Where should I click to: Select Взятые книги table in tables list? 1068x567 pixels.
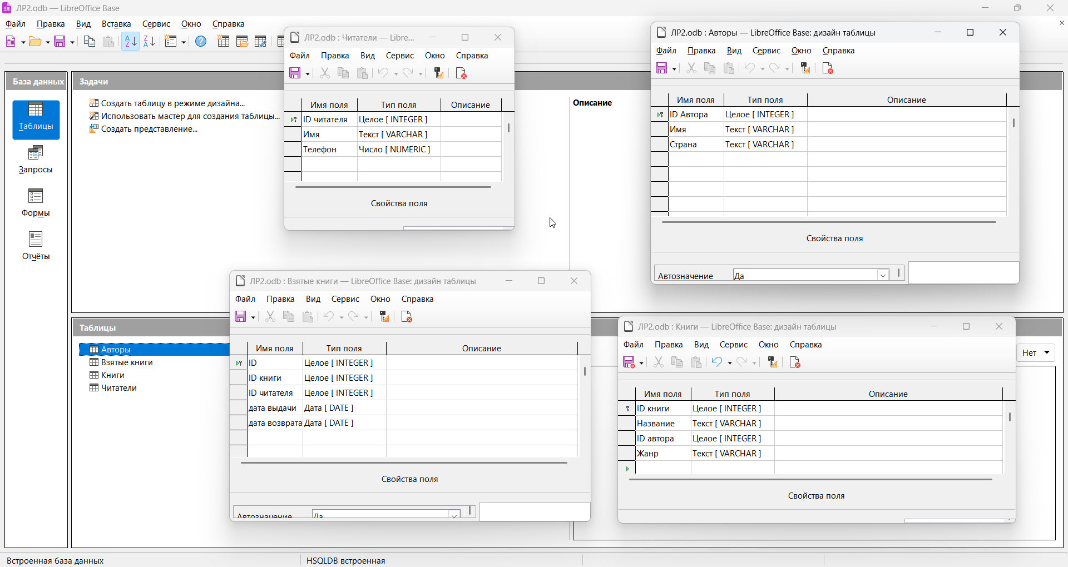121,362
